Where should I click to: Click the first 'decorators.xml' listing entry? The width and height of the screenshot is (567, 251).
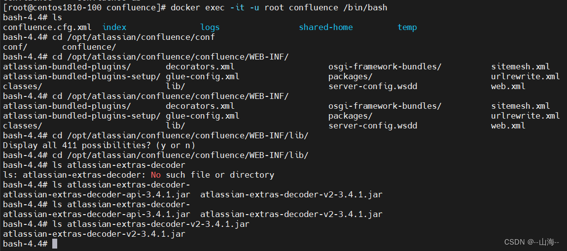(x=200, y=67)
